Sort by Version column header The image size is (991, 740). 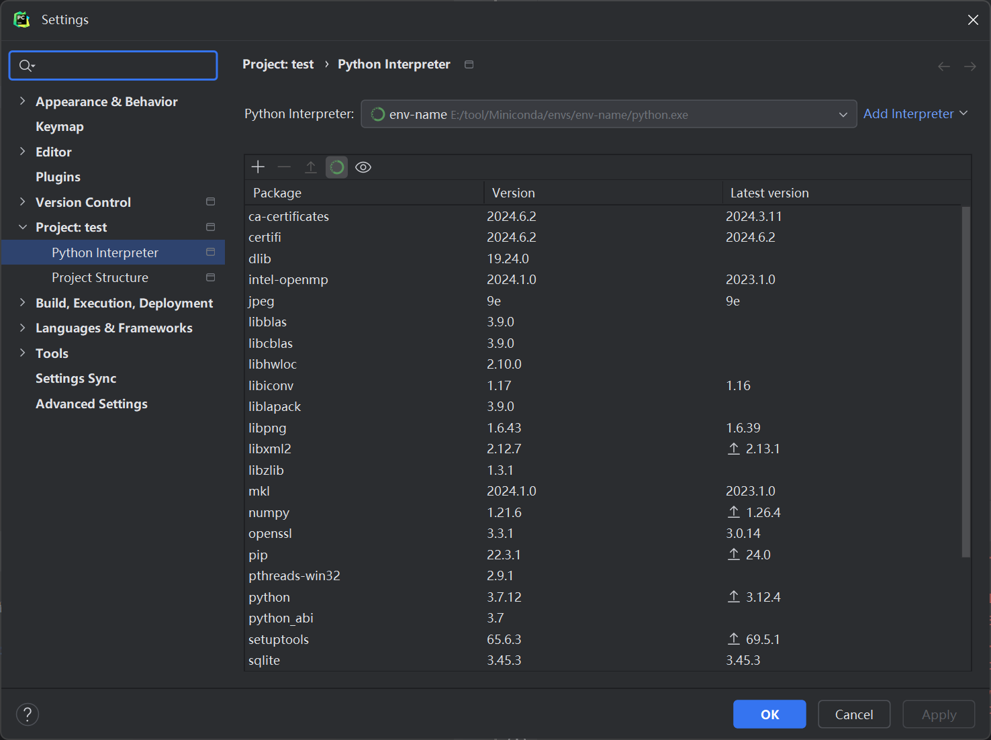point(603,193)
